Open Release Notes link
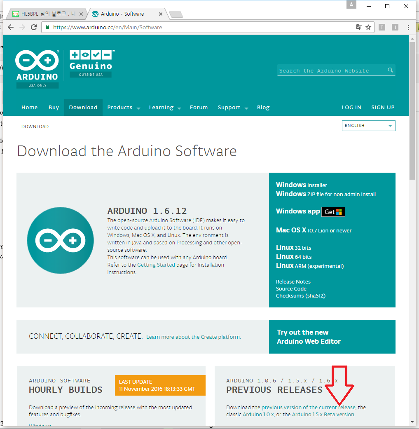The width and height of the screenshot is (419, 429). 293,281
